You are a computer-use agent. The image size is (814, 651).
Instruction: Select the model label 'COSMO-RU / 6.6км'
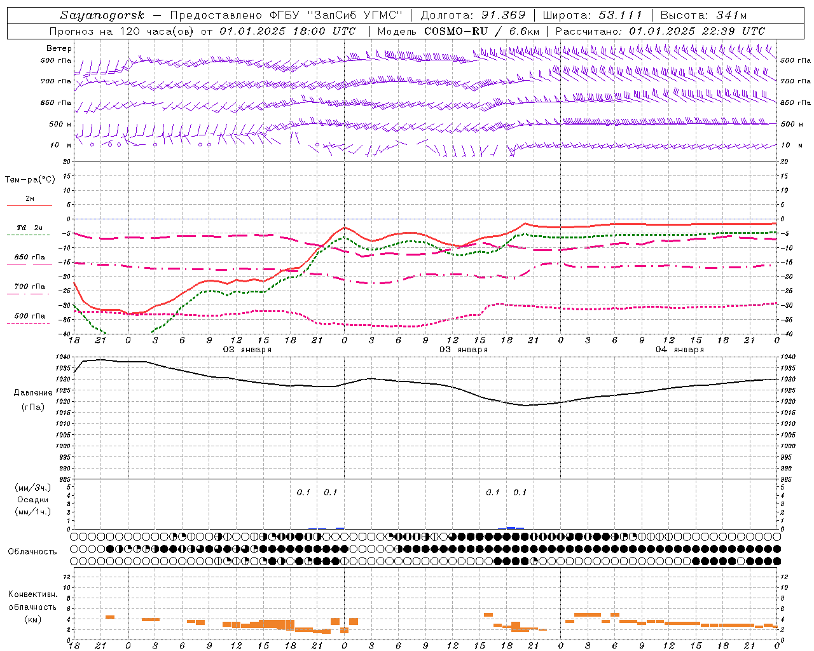click(482, 31)
